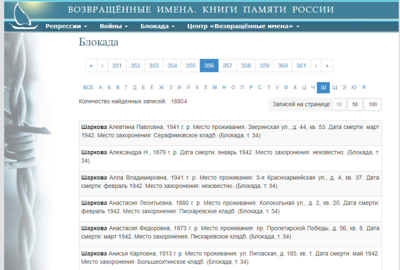
Task: Go to page 351
Action: [x=117, y=65]
